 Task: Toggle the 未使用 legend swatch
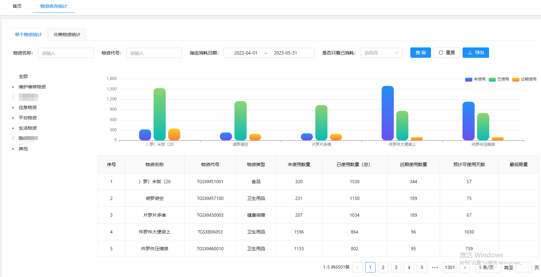(x=469, y=79)
